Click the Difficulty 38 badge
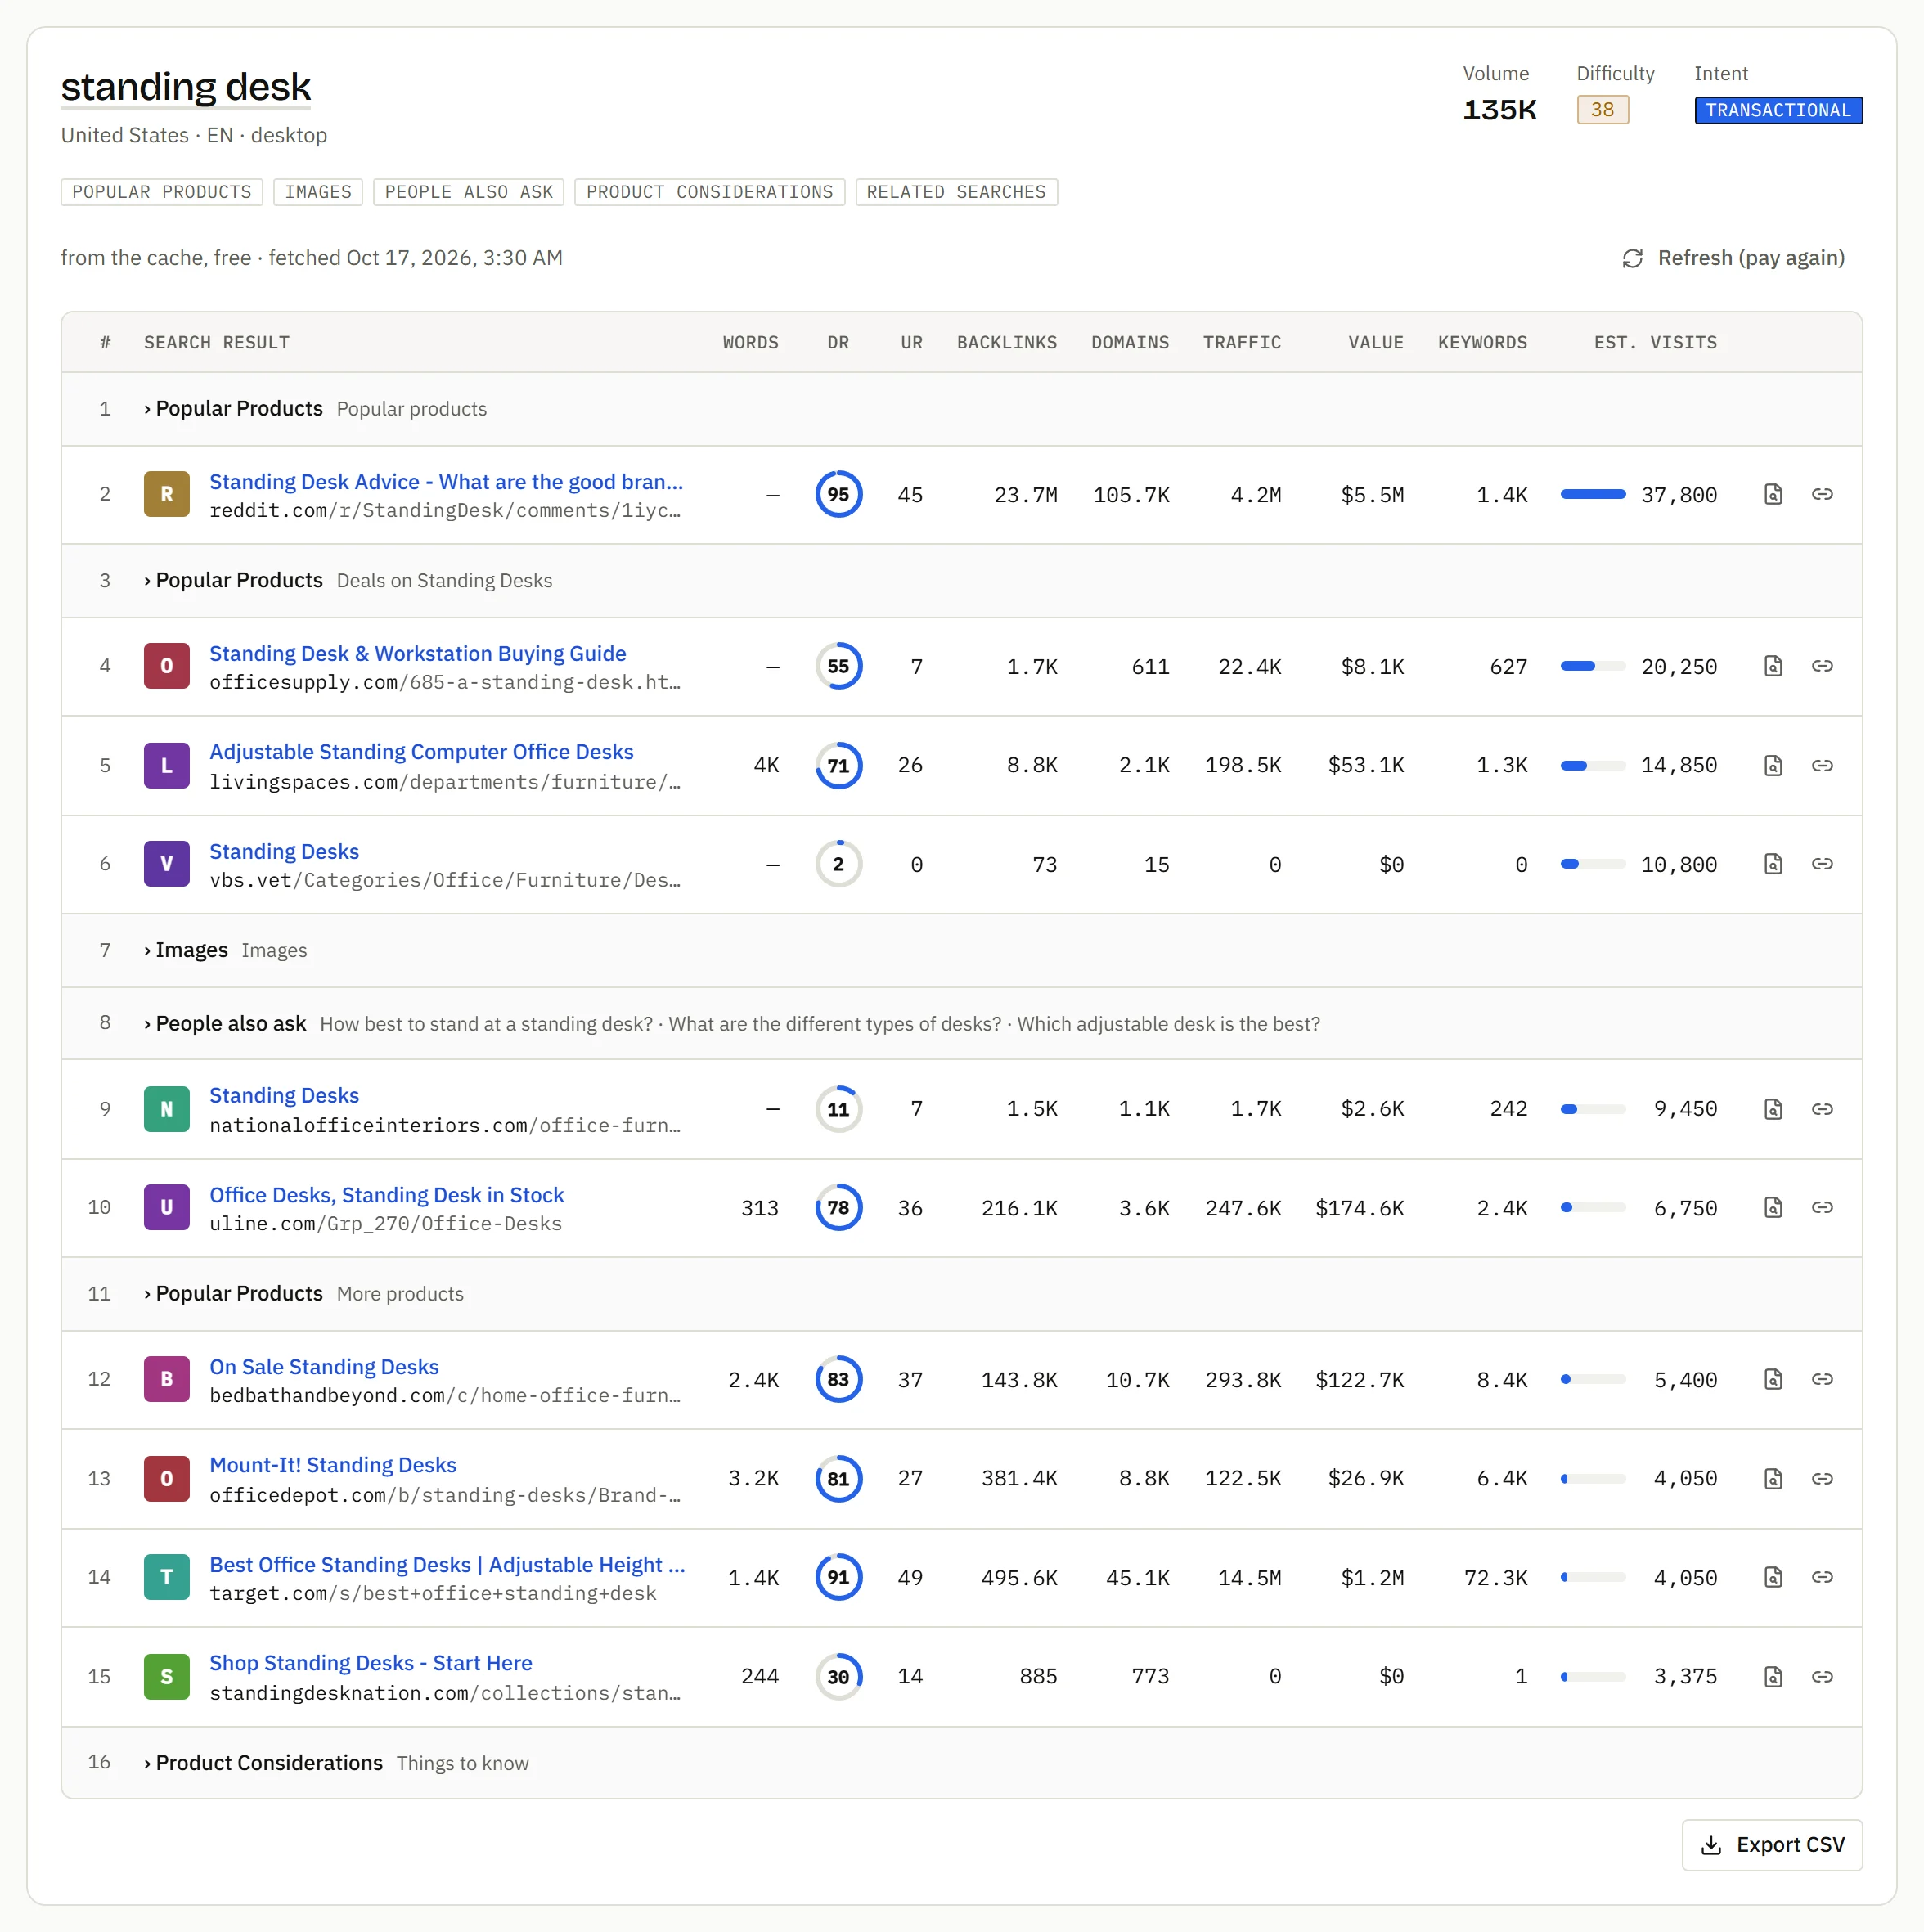The image size is (1924, 1932). coord(1602,110)
